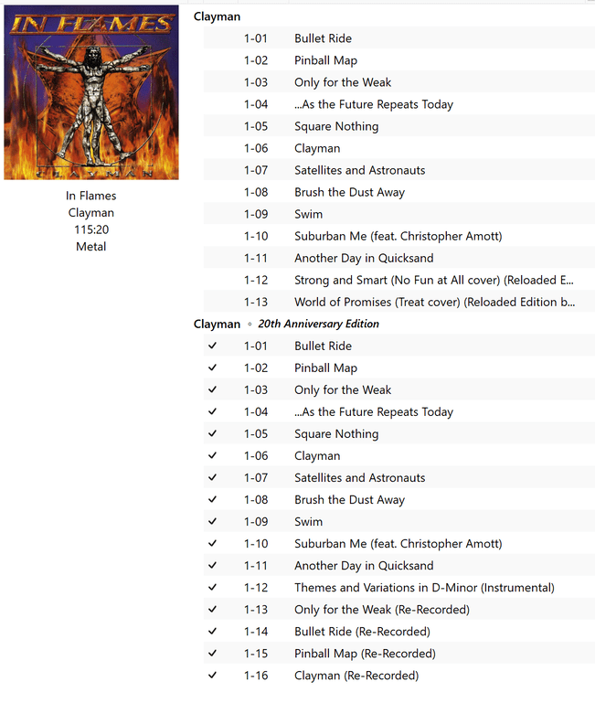Toggle checkmark for Clayman (Re-Recorded)
This screenshot has height=703, width=595.
(x=213, y=676)
